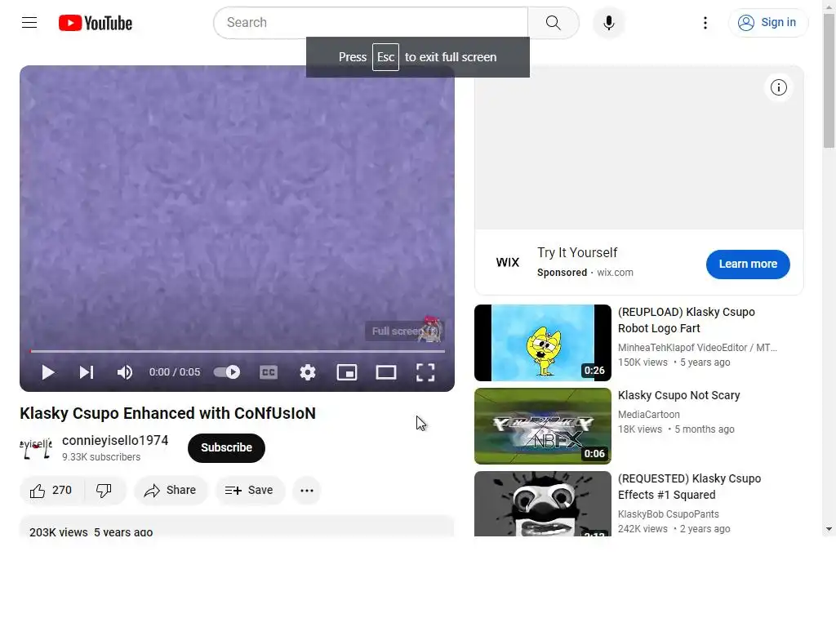The height and width of the screenshot is (627, 836).
Task: Click the 9.33K subscribers text
Action: pos(101,457)
